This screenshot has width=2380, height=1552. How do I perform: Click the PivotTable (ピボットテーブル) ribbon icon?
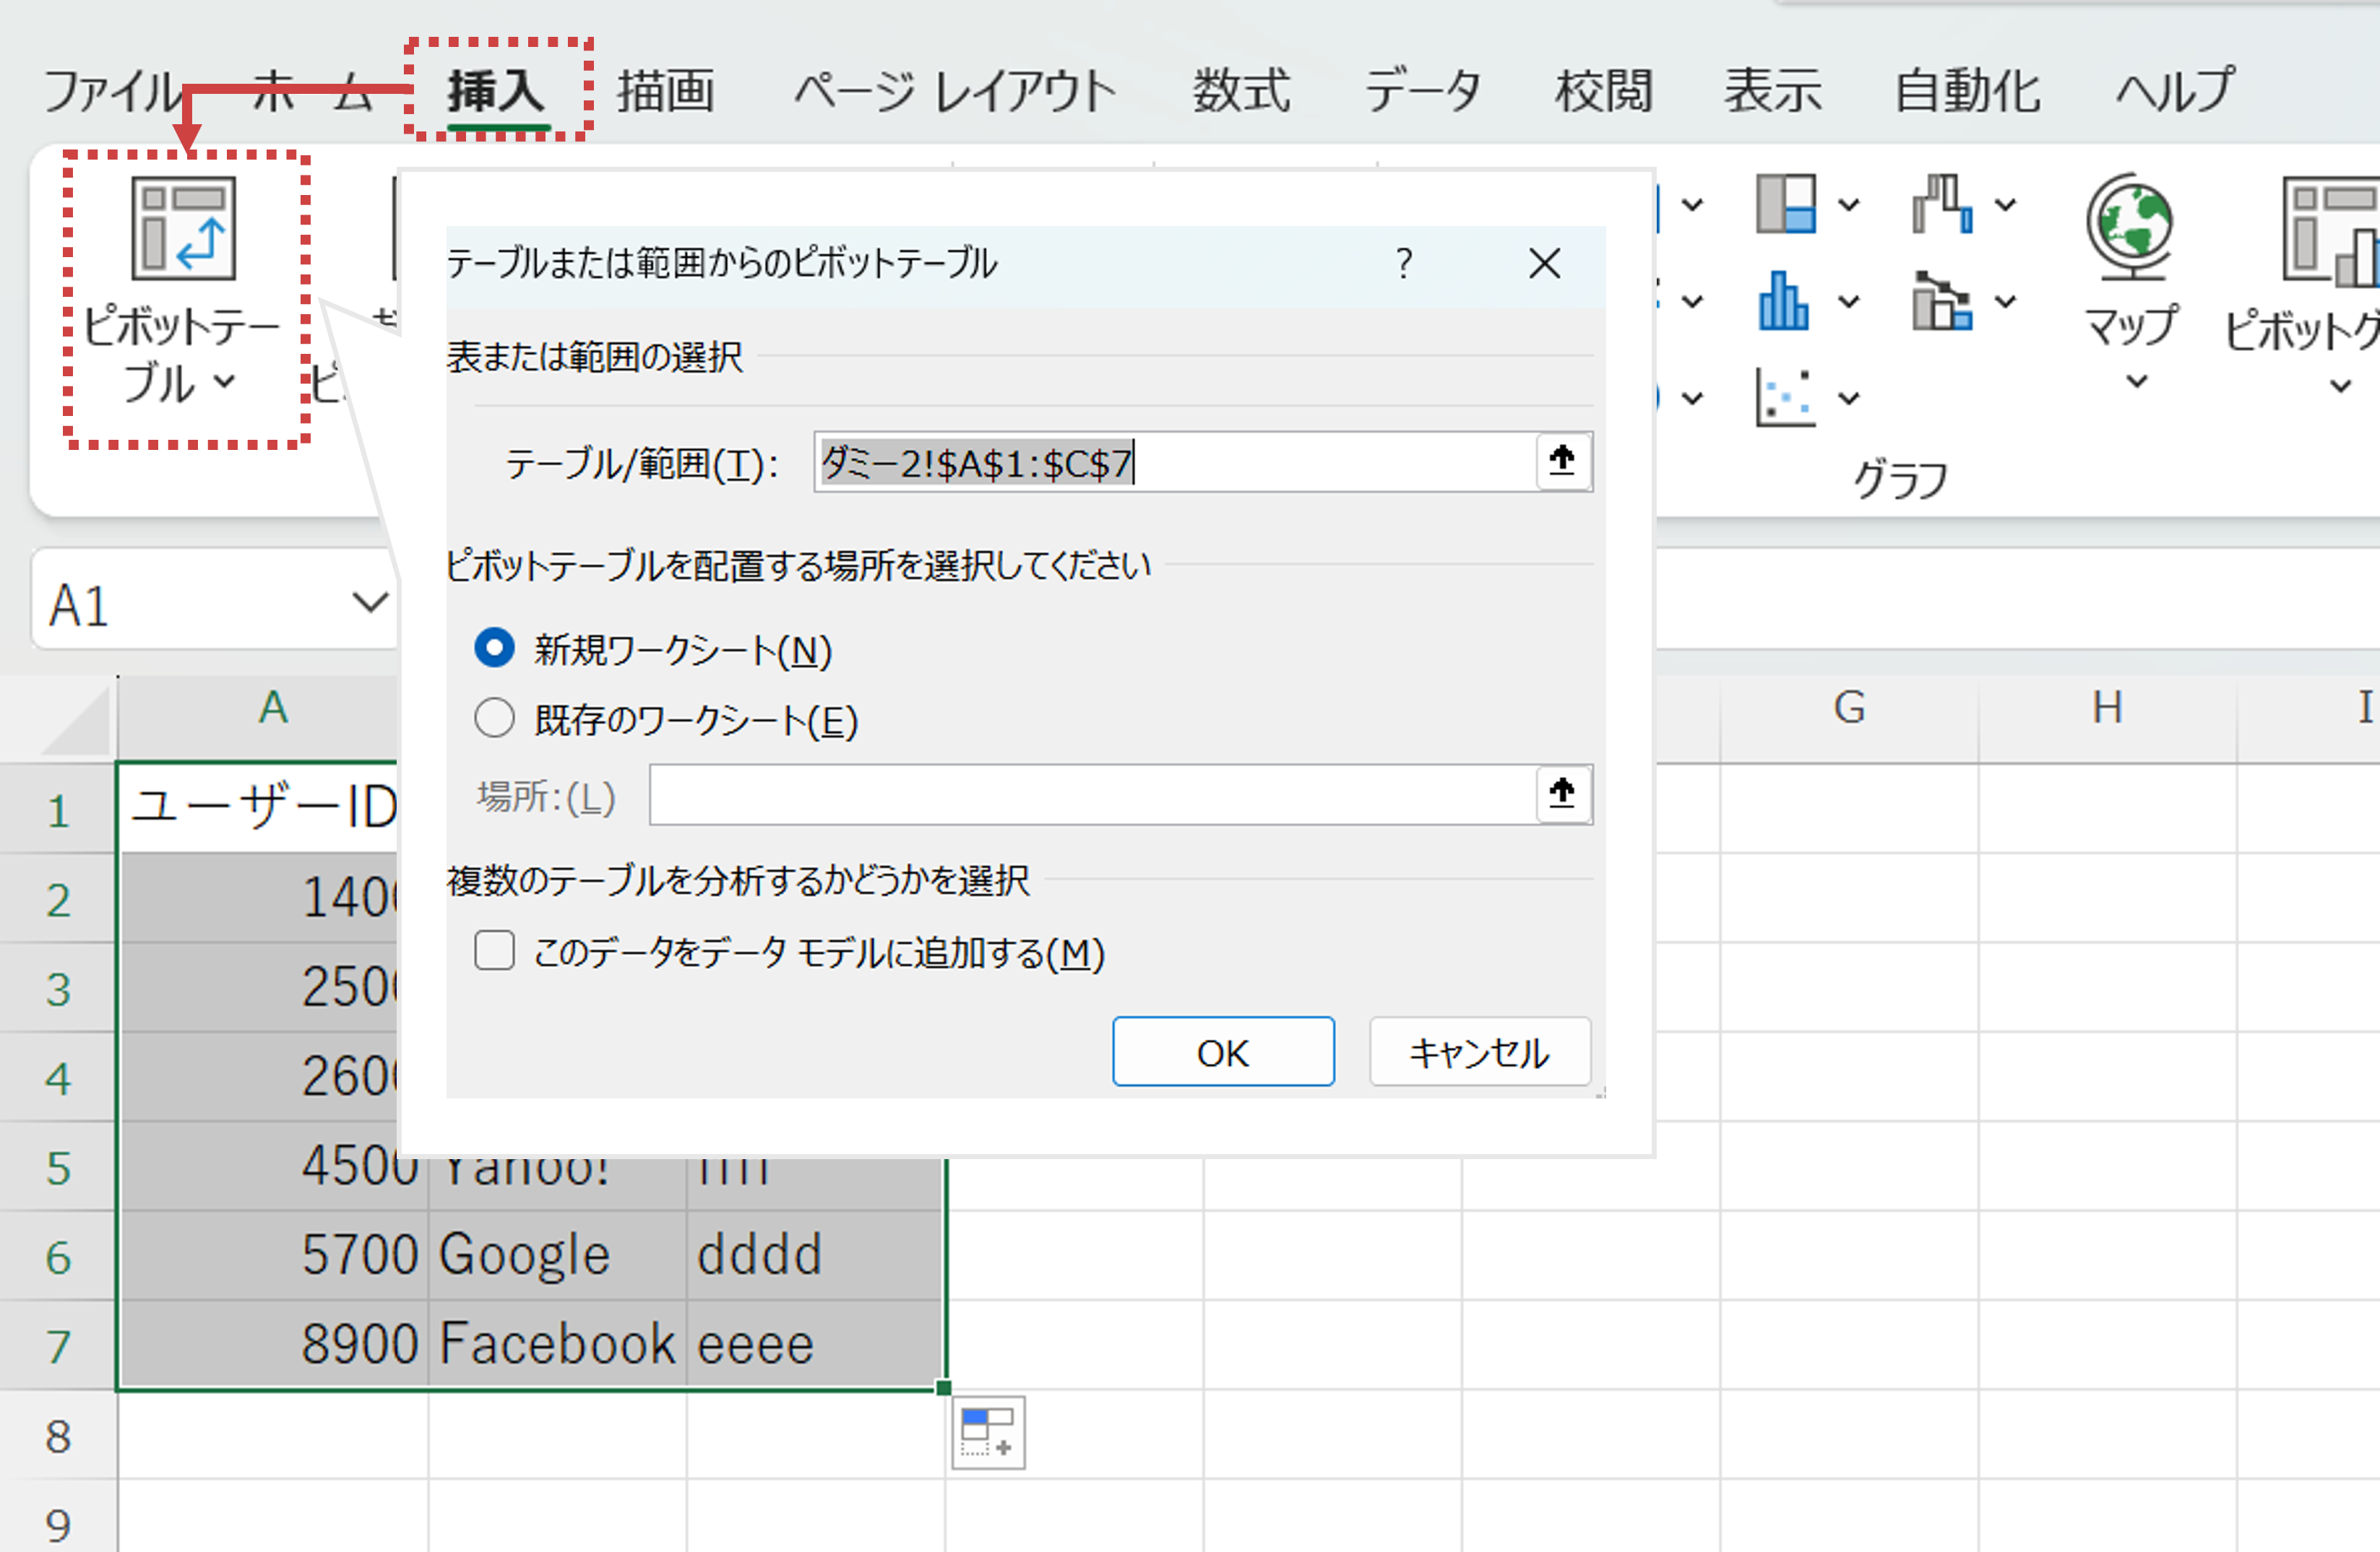click(183, 230)
